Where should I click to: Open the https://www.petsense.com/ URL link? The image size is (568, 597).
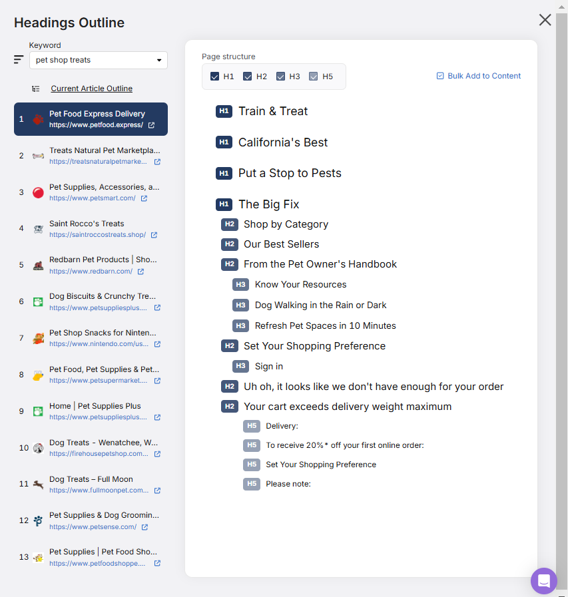93,527
